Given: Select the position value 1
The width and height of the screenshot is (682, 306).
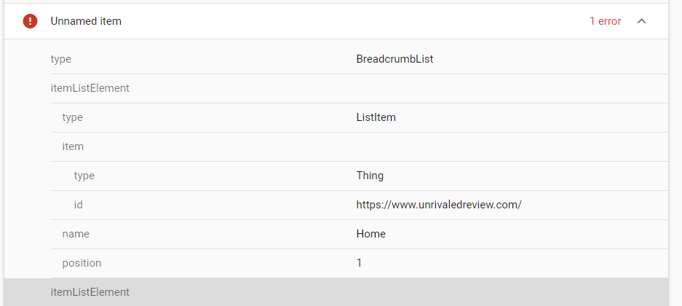Looking at the screenshot, I should (359, 263).
